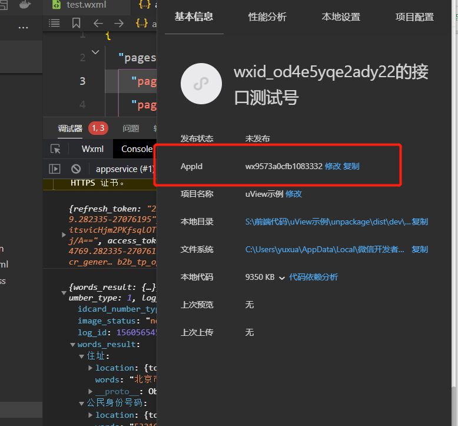Click 修改 link beside uView示例 project name
The height and width of the screenshot is (426, 458).
pos(294,194)
